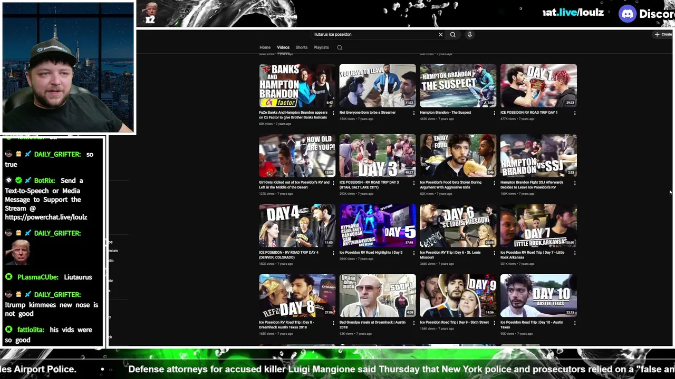The width and height of the screenshot is (675, 379).
Task: Open options menu for Girl Gets Kicked out video
Action: [333, 183]
